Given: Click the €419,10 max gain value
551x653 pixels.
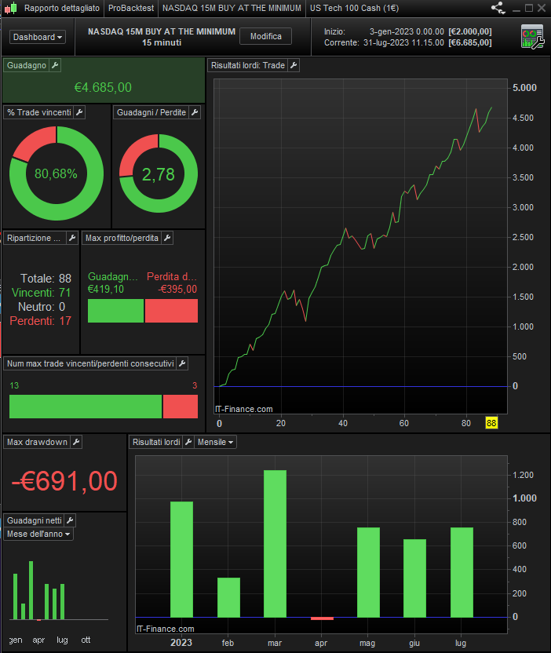Looking at the screenshot, I should tap(106, 289).
